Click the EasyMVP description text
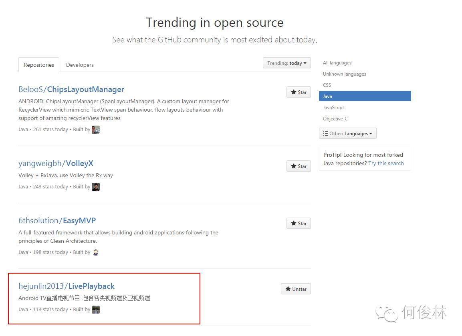 [x=119, y=236]
